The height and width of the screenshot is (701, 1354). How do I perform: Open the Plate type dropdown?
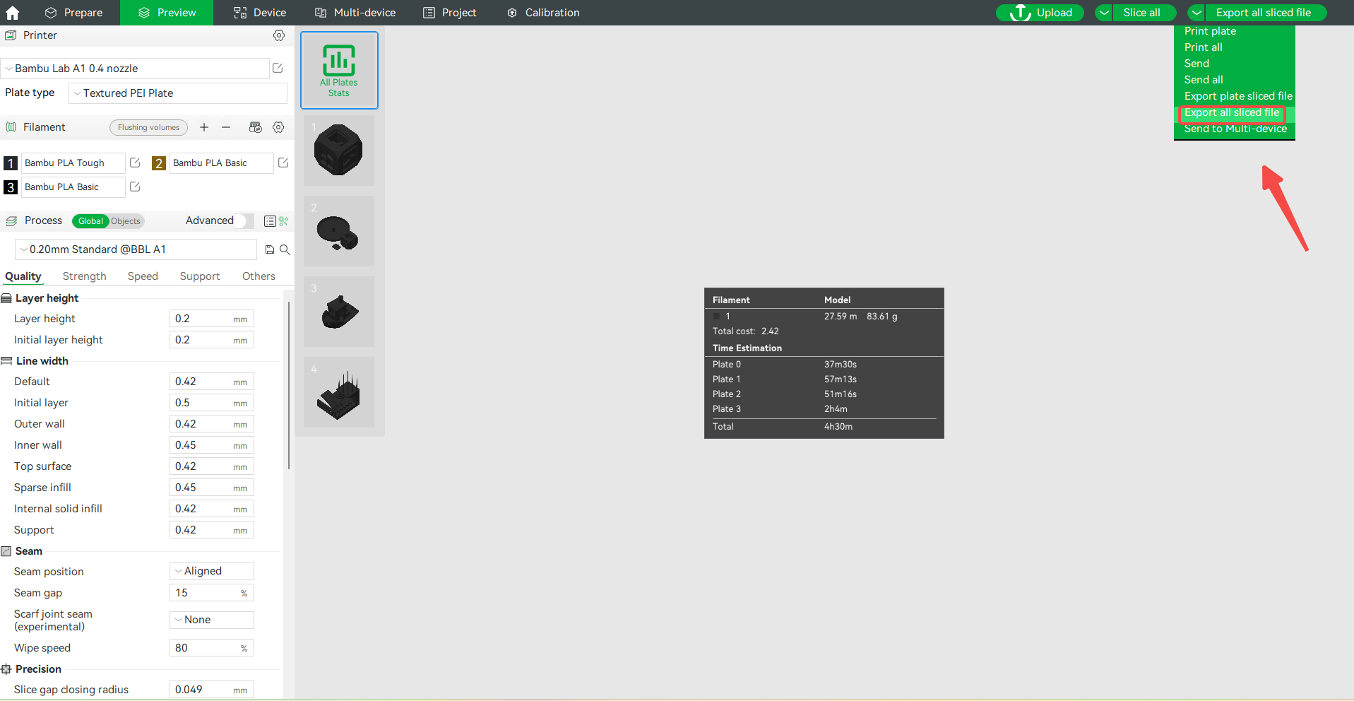point(178,93)
